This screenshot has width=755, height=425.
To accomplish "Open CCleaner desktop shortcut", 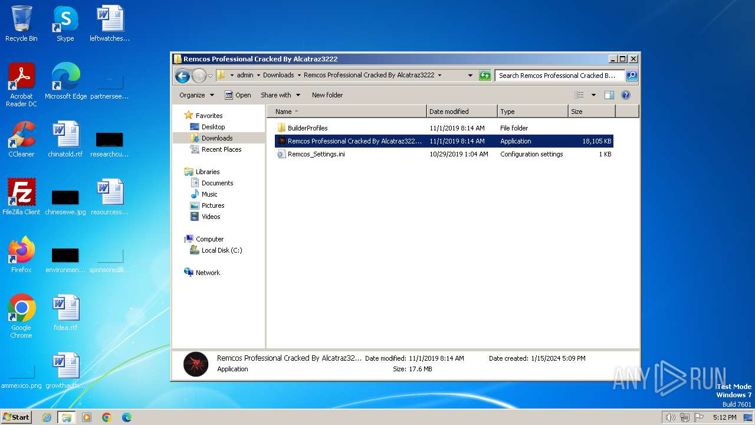I will (21, 139).
